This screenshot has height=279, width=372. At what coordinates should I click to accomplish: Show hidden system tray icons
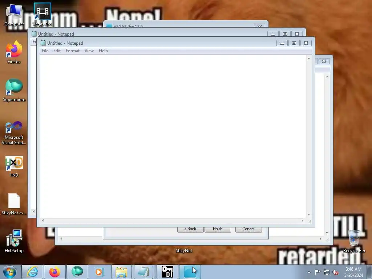click(309, 272)
